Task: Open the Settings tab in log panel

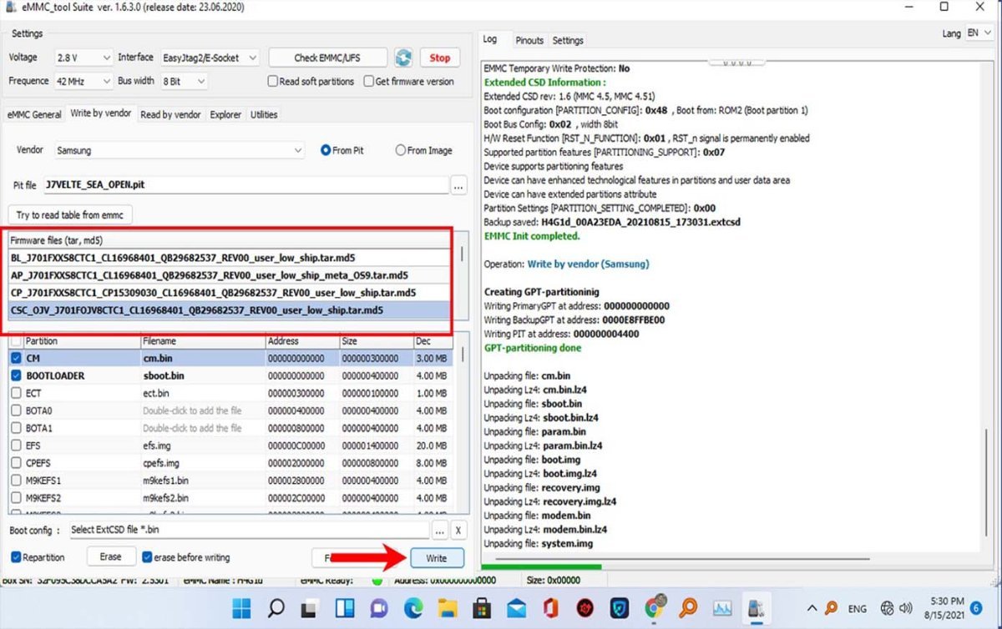Action: (x=568, y=40)
